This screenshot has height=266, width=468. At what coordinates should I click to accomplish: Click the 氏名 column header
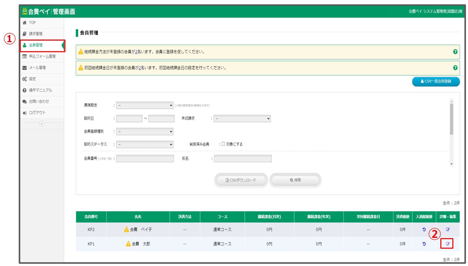[138, 217]
